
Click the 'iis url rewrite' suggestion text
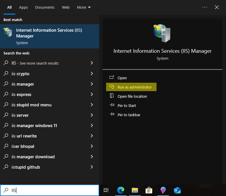[x=24, y=136]
